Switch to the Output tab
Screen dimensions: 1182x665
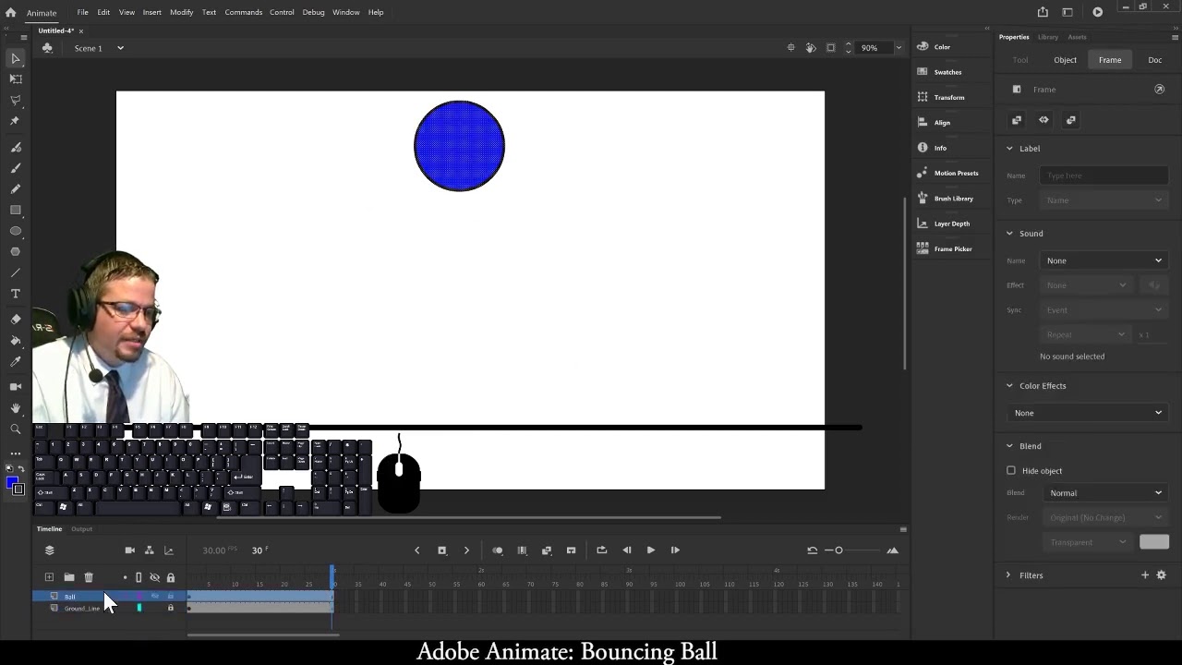81,529
